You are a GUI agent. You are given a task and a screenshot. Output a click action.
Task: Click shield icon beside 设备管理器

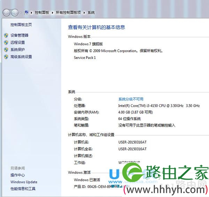click(x=6, y=36)
